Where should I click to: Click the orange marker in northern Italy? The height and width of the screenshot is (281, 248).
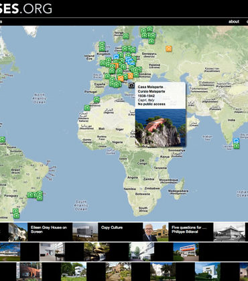click(121, 78)
